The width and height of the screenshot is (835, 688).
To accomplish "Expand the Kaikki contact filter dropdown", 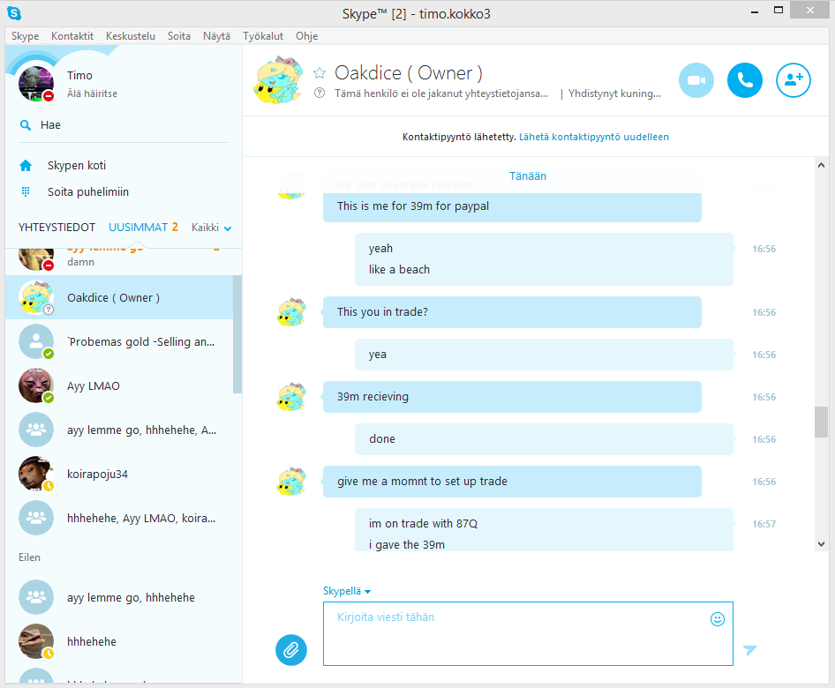I will coord(212,228).
